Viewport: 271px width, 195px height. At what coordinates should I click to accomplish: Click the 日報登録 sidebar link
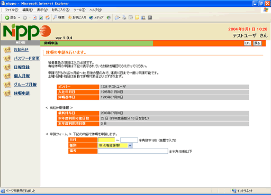click(22, 67)
